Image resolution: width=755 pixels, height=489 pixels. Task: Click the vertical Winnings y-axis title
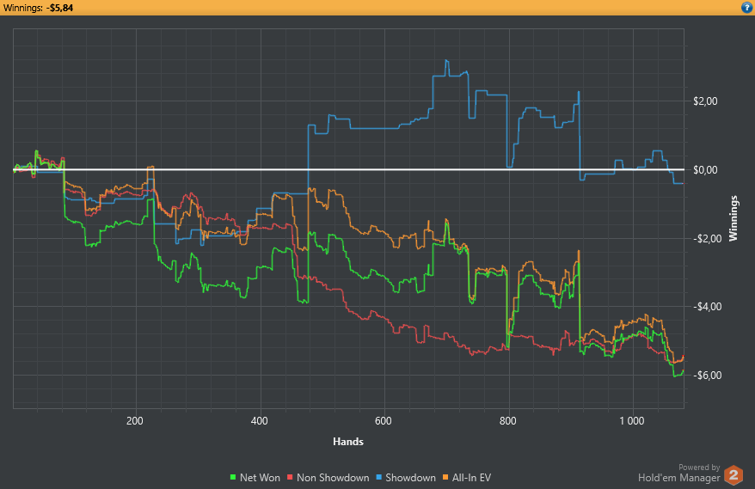coord(734,218)
